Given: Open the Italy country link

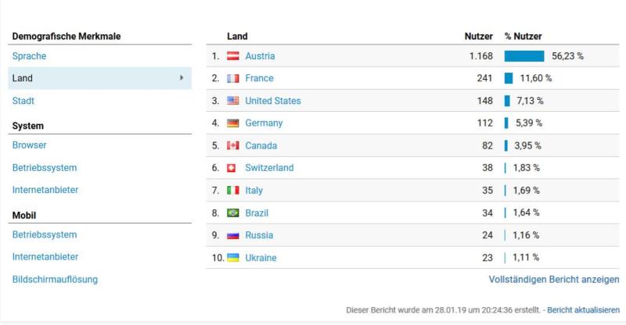Looking at the screenshot, I should (x=254, y=190).
